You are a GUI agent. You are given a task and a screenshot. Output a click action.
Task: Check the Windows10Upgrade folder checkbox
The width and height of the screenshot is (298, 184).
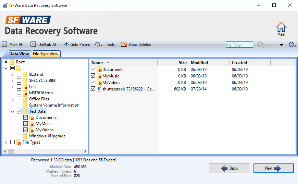19,136
